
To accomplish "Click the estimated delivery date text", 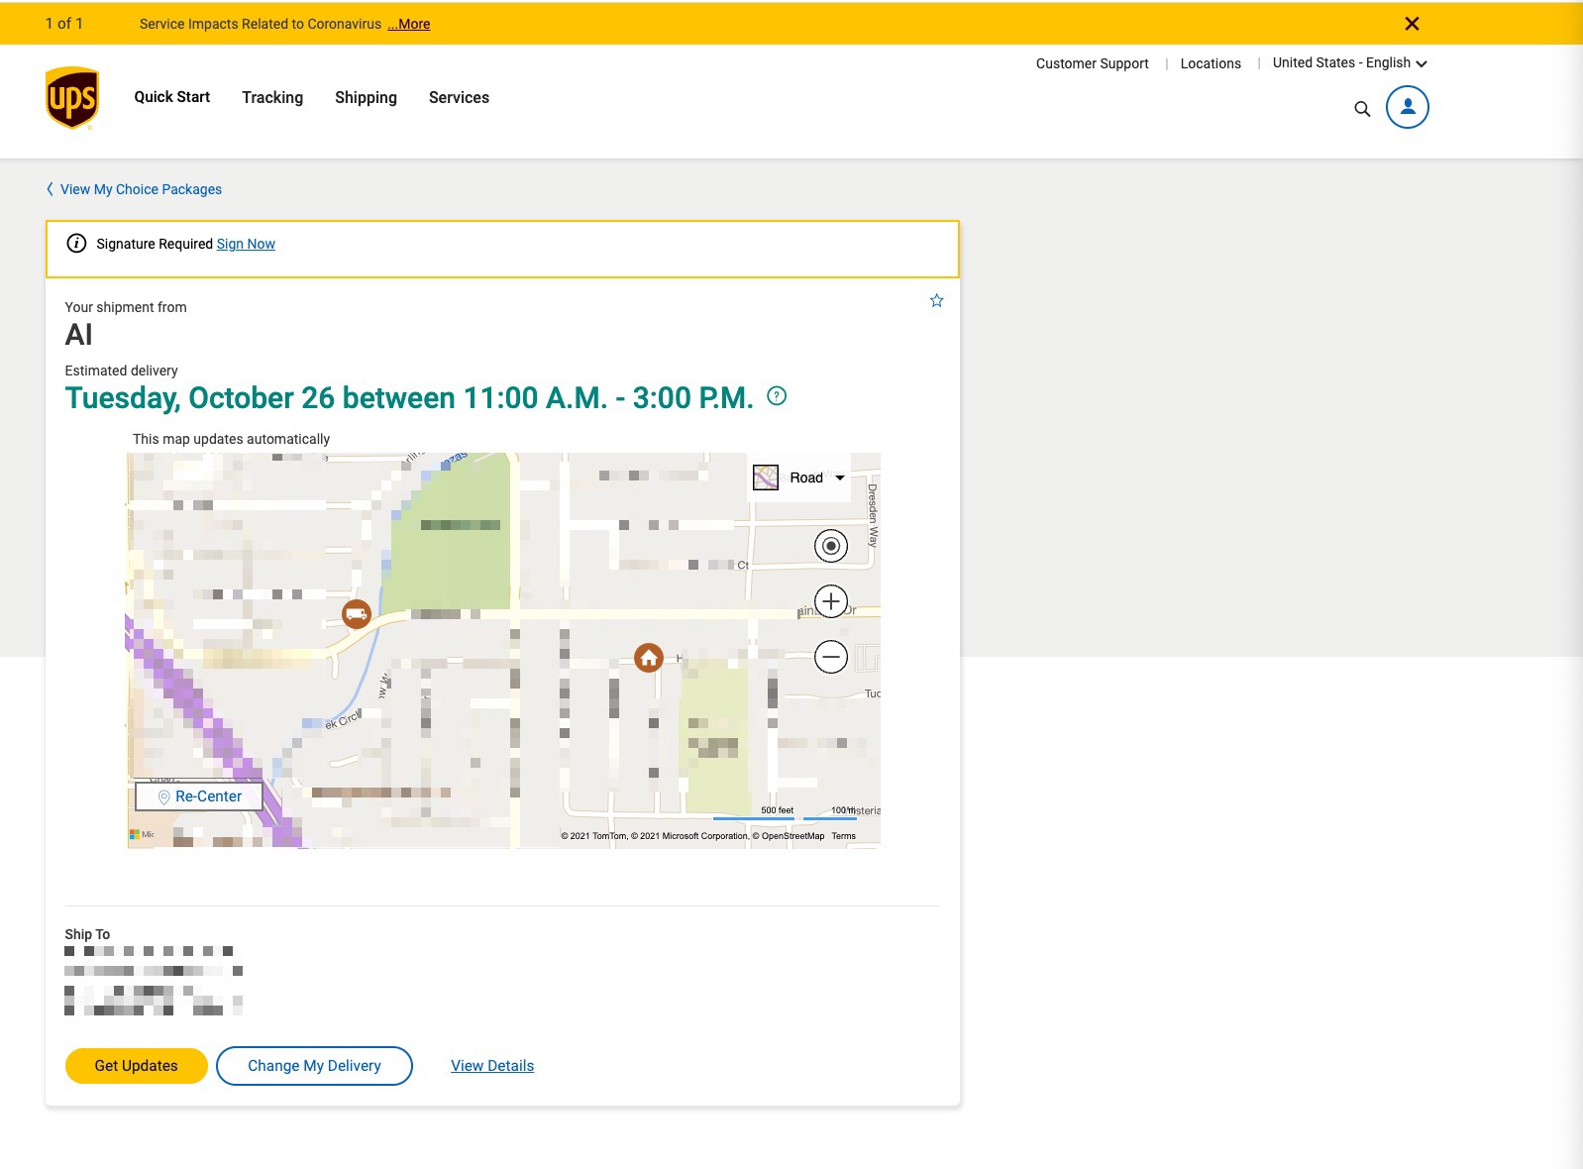I will [x=409, y=397].
